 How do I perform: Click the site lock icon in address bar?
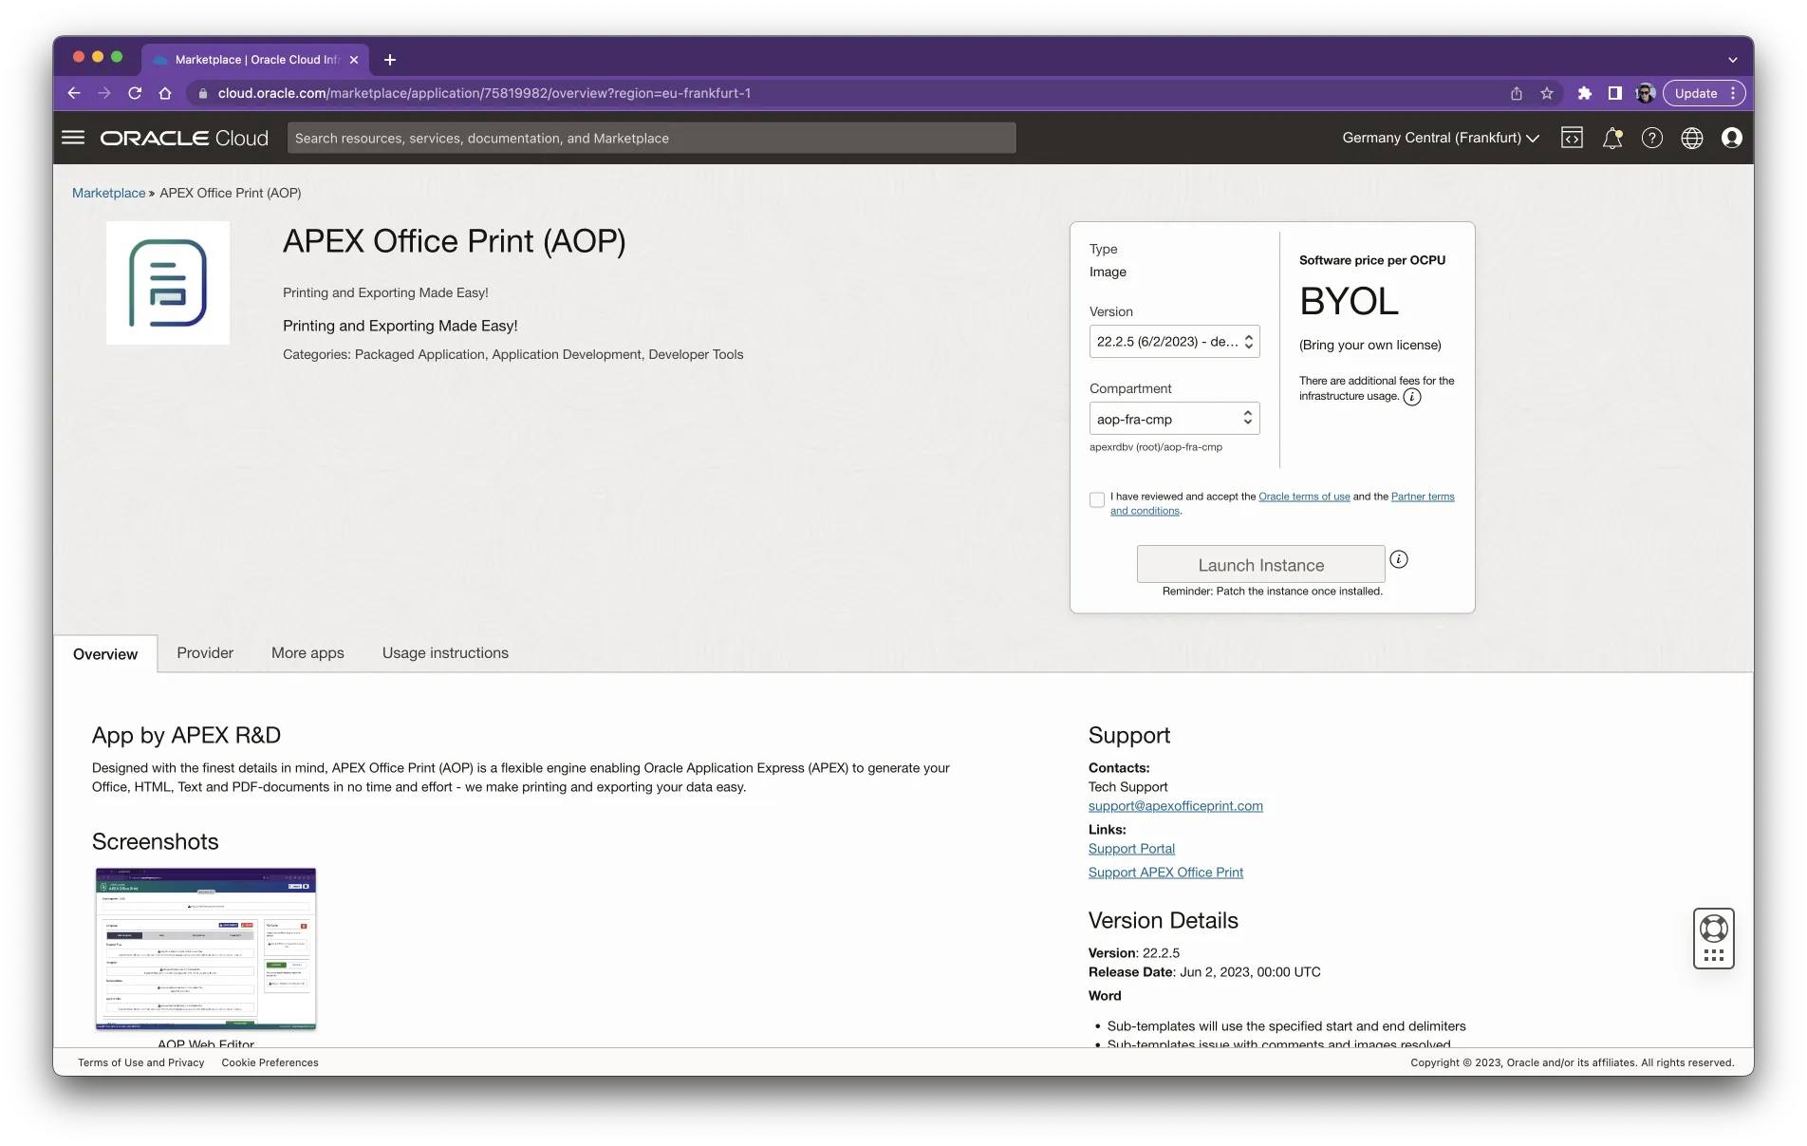click(x=202, y=93)
